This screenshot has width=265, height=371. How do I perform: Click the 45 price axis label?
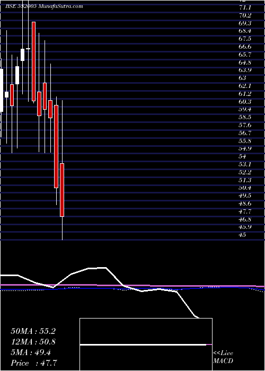pos(243,235)
